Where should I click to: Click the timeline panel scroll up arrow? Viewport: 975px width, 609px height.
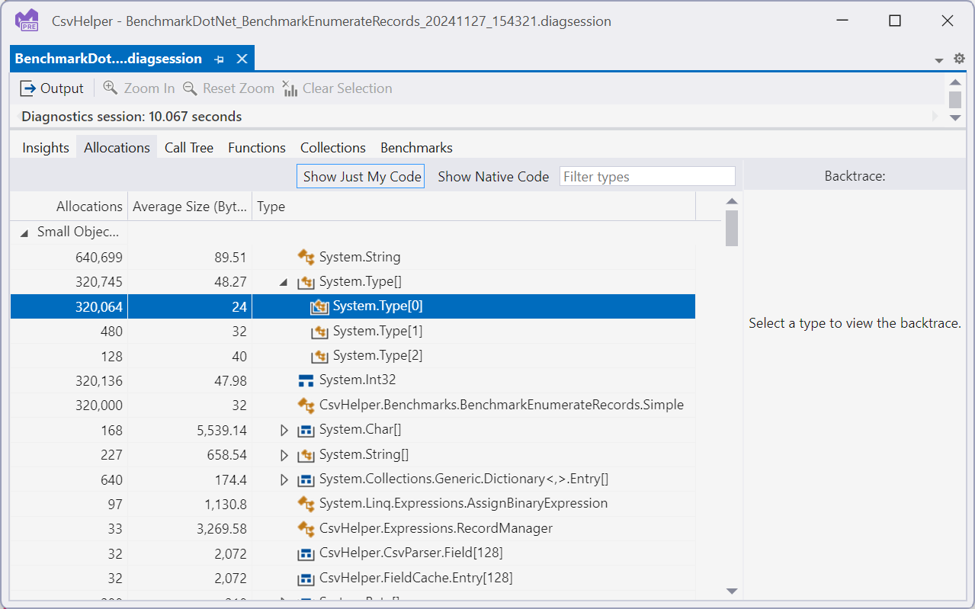point(955,82)
